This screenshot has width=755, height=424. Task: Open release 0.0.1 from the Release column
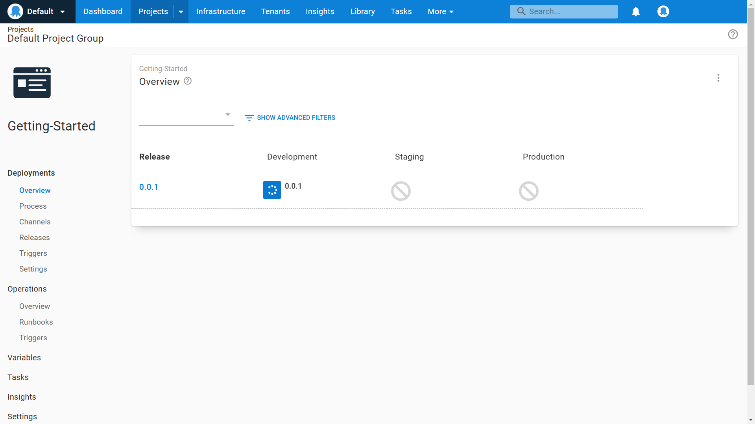coord(148,187)
